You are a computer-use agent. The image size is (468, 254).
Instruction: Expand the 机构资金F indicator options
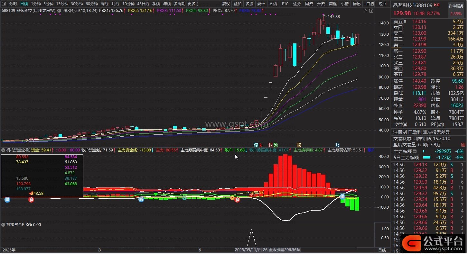coord(4,225)
